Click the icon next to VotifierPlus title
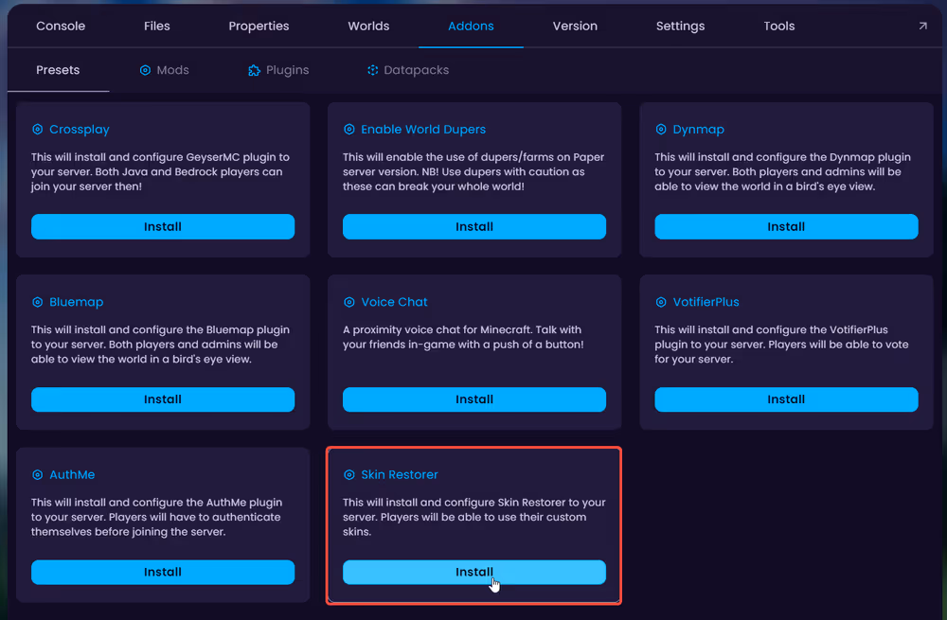Image resolution: width=947 pixels, height=620 pixels. 661,302
